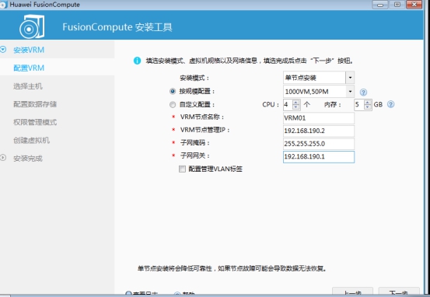Click the 子网网关 field 192.168.190.1
The image size is (430, 297).
coord(319,156)
